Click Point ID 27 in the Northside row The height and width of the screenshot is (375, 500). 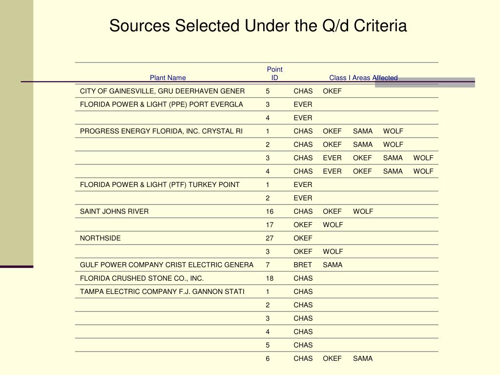click(270, 238)
